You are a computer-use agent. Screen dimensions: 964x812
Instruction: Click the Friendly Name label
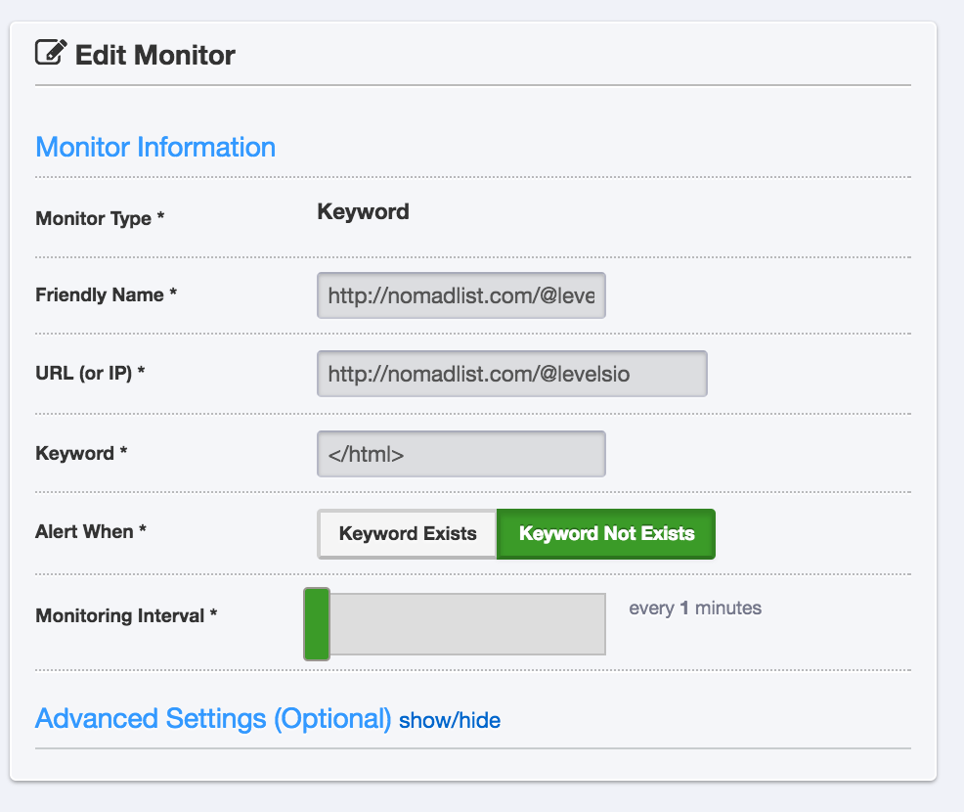tap(107, 294)
